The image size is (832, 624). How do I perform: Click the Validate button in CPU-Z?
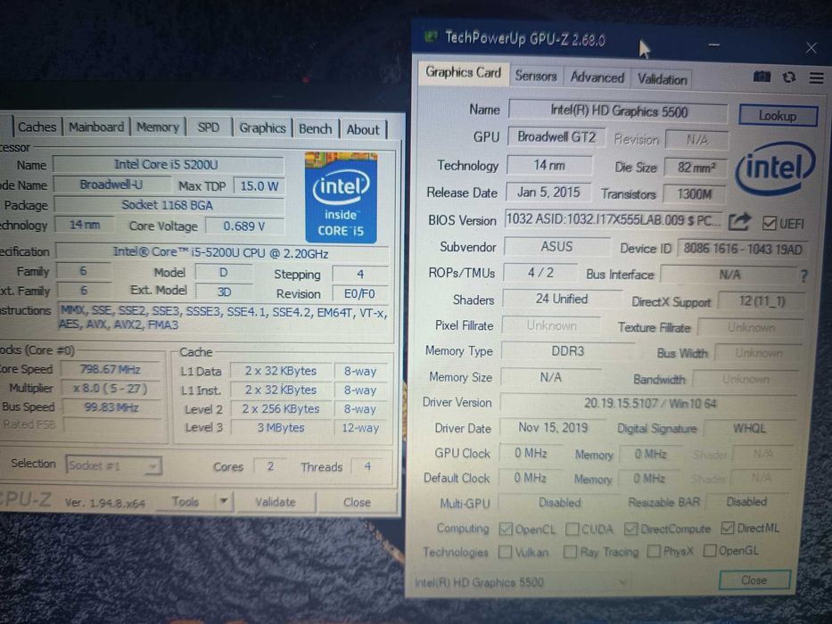pos(276,502)
